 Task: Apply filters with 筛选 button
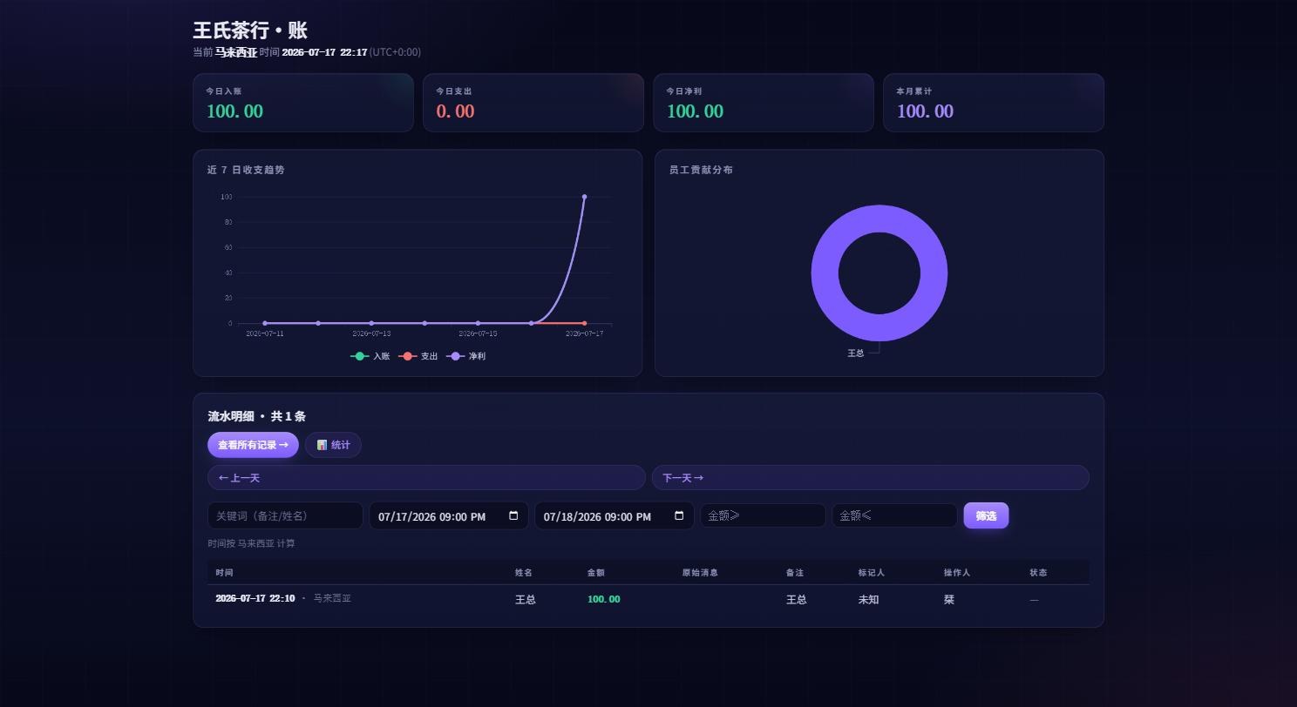click(x=986, y=515)
